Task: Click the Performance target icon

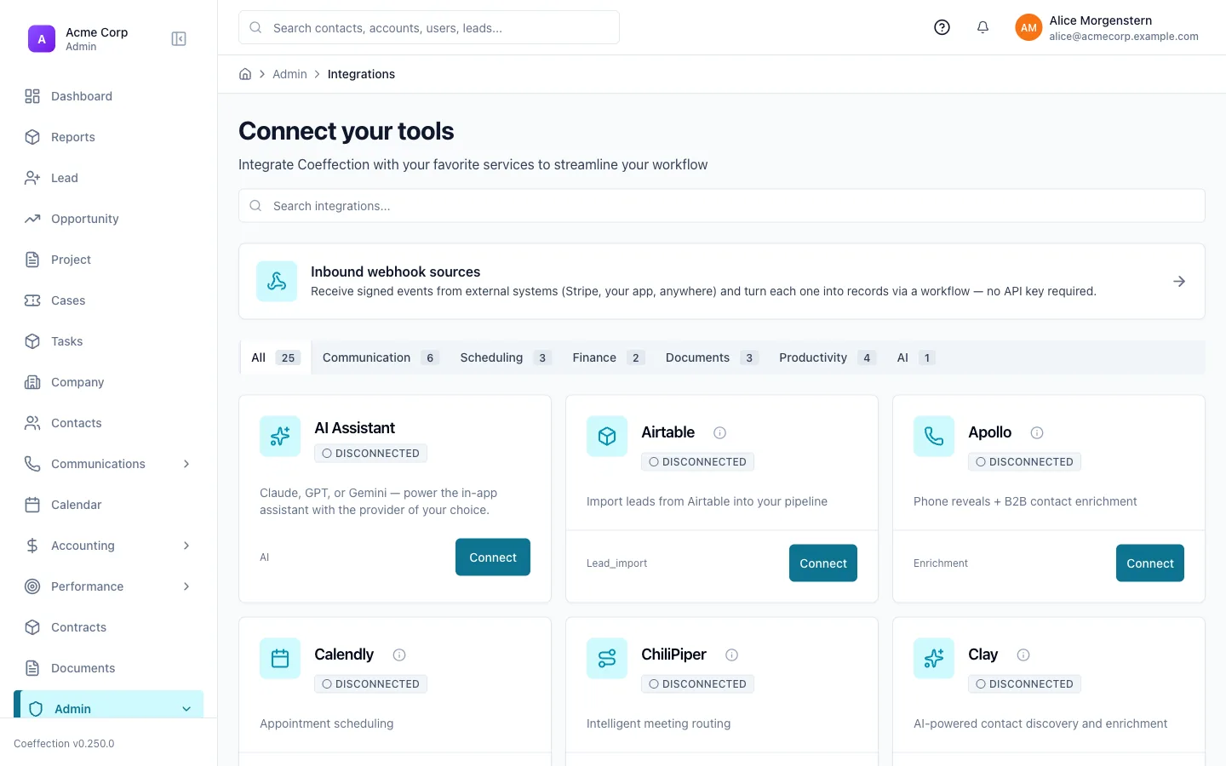Action: (x=32, y=586)
